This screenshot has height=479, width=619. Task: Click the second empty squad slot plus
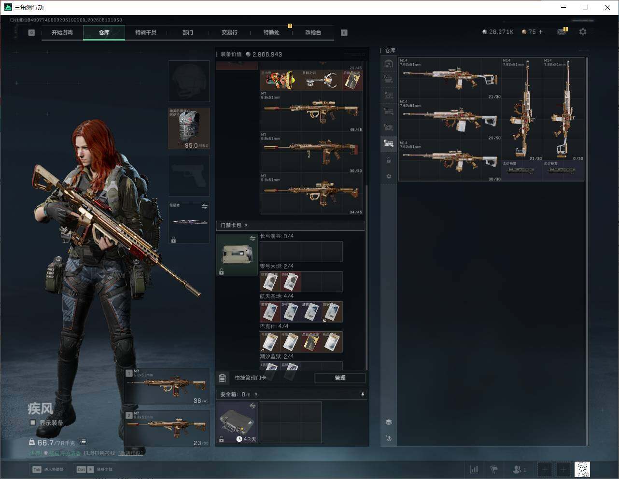(563, 469)
